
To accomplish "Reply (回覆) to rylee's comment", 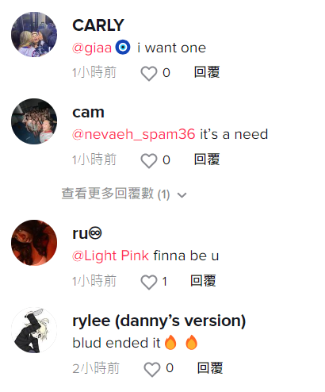I will point(210,368).
